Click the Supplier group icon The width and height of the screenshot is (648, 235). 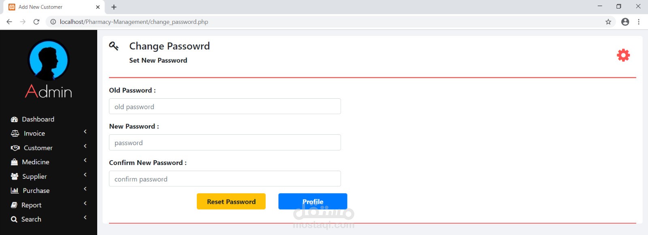15,176
